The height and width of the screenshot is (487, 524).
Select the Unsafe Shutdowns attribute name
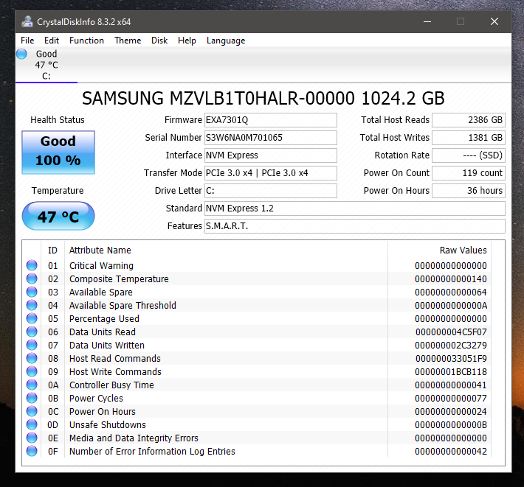pos(108,424)
